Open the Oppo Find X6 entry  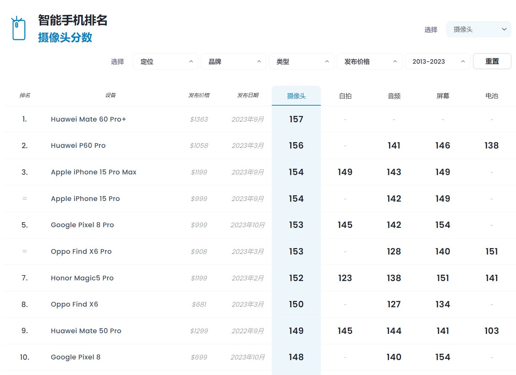(75, 304)
